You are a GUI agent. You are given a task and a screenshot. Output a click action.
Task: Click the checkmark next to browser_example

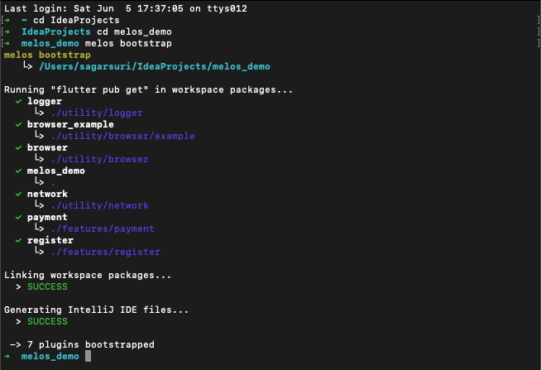tap(19, 125)
